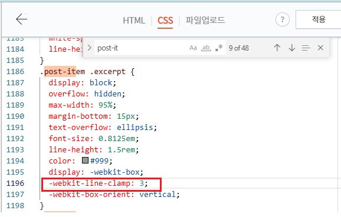Viewport: 341px width, 217px height.
Task: Click the find in selection icon
Action: point(306,48)
